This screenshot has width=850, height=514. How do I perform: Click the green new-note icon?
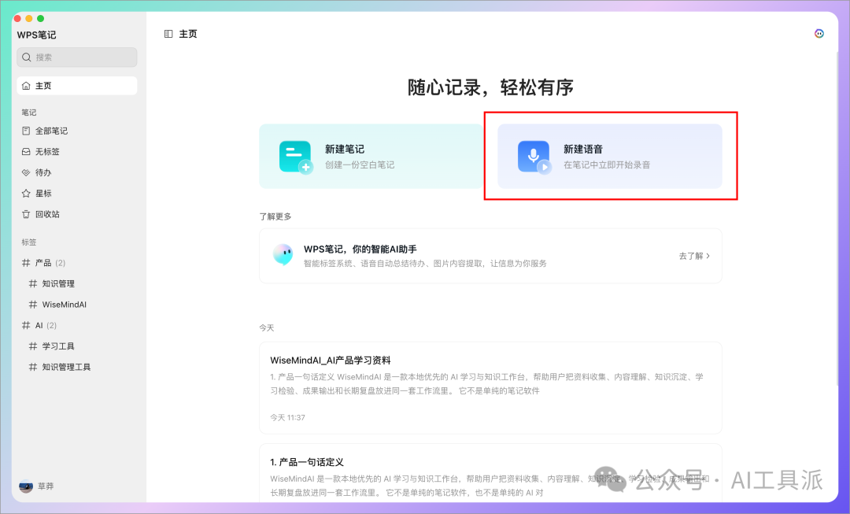point(296,157)
